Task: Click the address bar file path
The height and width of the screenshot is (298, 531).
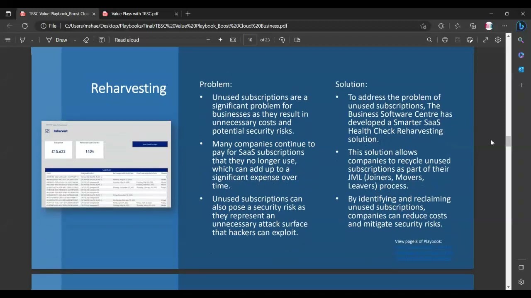Action: pyautogui.click(x=176, y=26)
